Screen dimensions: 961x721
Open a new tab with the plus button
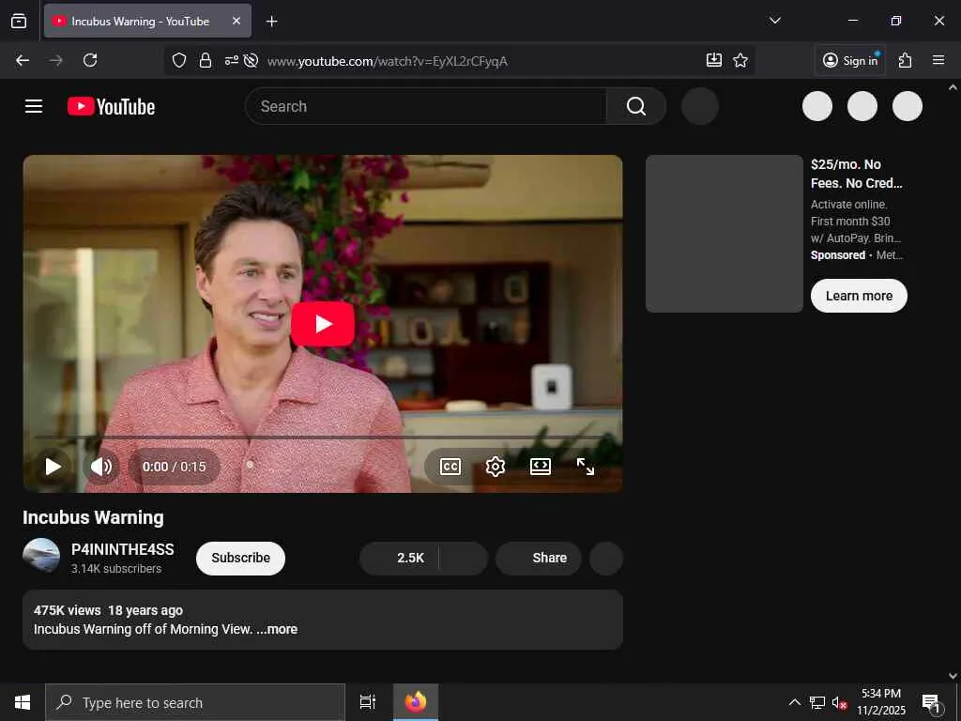271,22
